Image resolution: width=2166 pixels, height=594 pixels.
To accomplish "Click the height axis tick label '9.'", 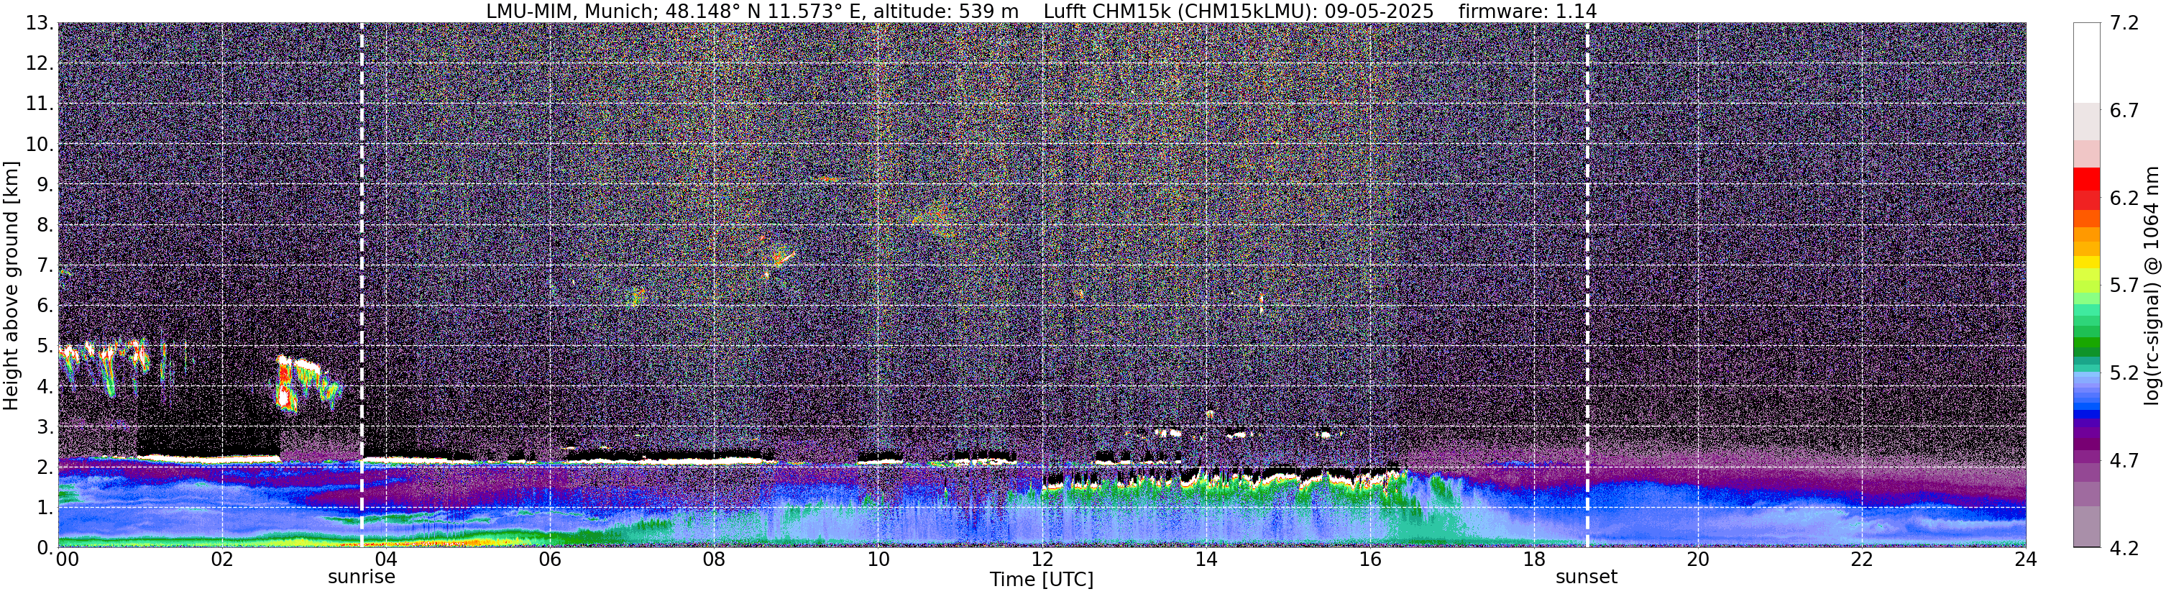I will (x=45, y=185).
